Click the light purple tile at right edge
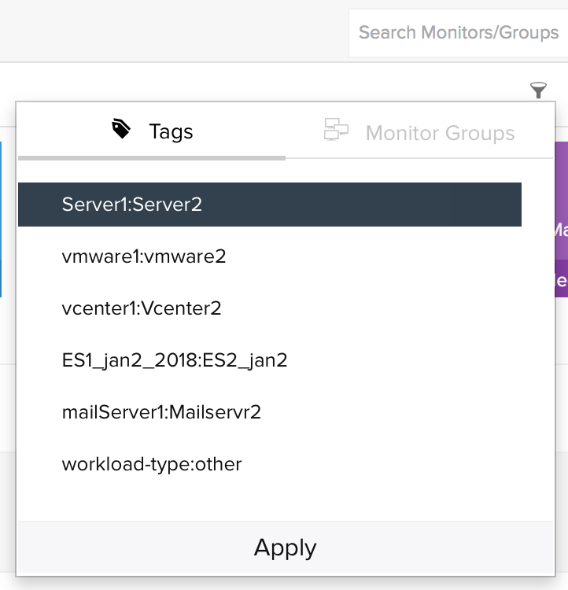The height and width of the screenshot is (590, 568). [x=561, y=205]
